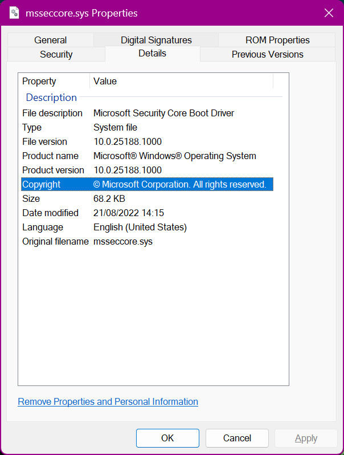The width and height of the screenshot is (344, 455).
Task: Select the Previous Versions tab
Action: tap(267, 54)
